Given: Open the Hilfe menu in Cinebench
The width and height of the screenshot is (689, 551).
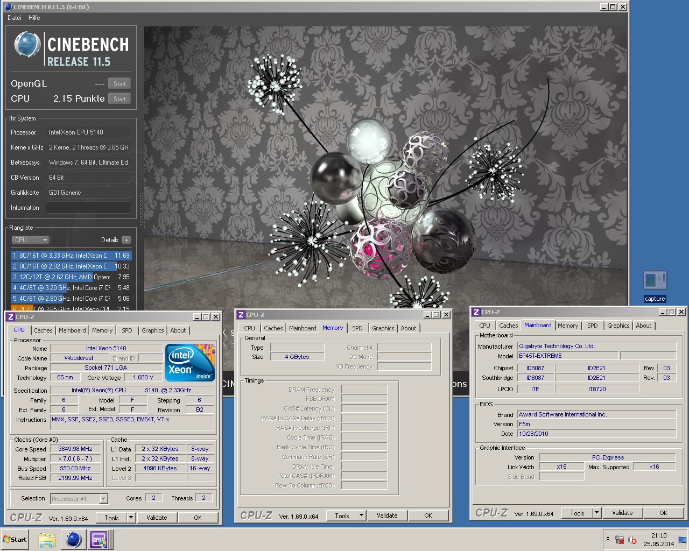Looking at the screenshot, I should click(34, 18).
